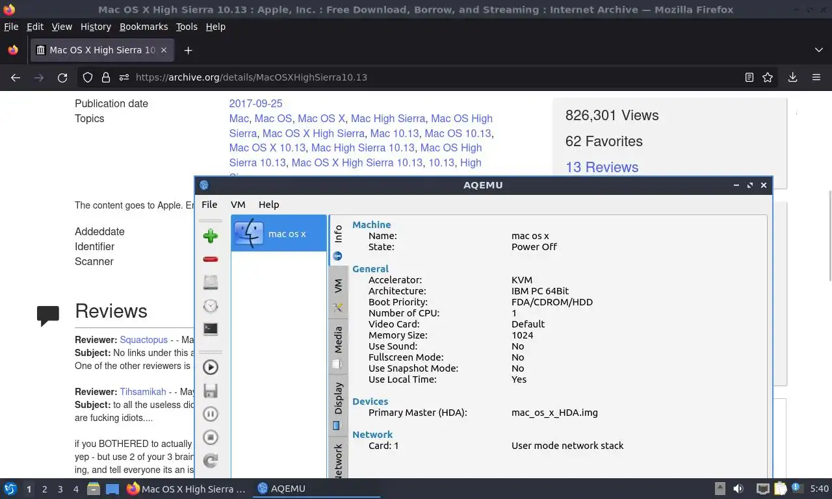Click the eject removable media tray icon

(720, 489)
